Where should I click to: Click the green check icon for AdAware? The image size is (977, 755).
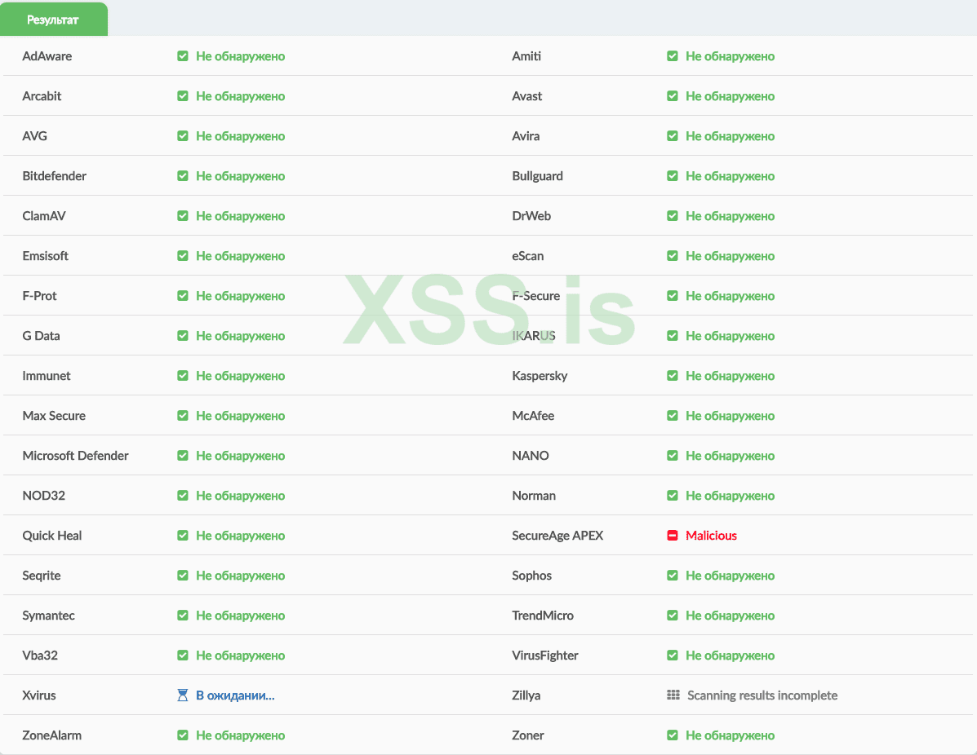click(183, 56)
